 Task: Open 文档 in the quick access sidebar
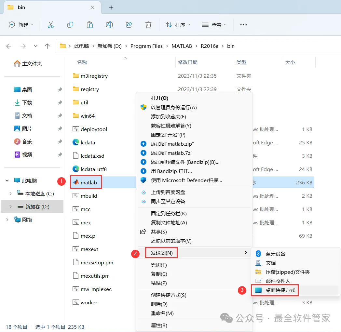tap(23, 115)
